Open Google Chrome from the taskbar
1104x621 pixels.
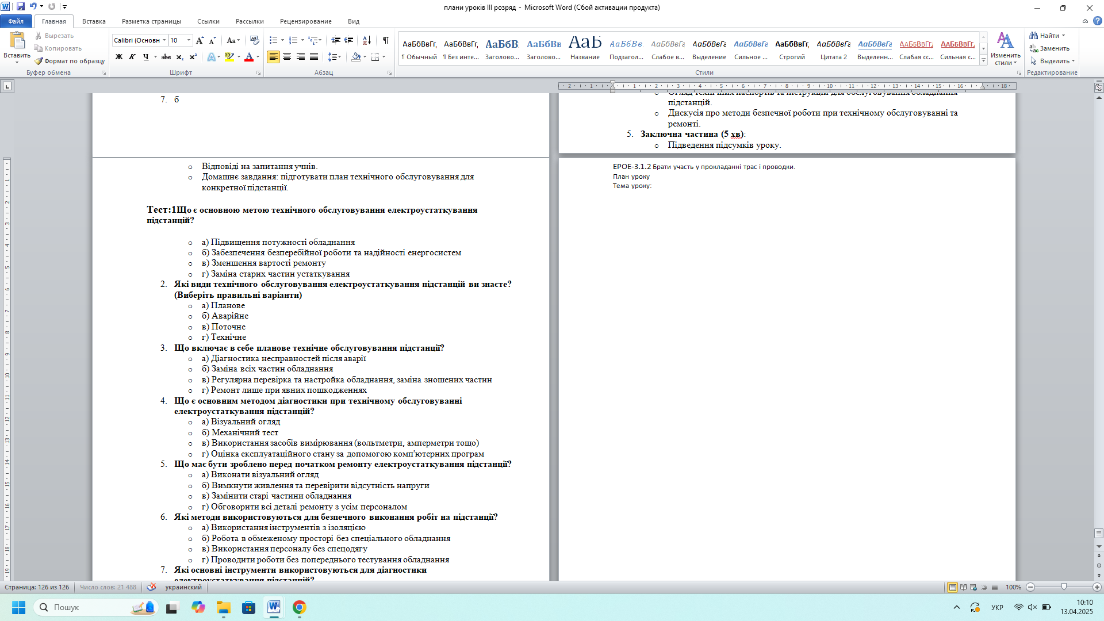(x=299, y=607)
